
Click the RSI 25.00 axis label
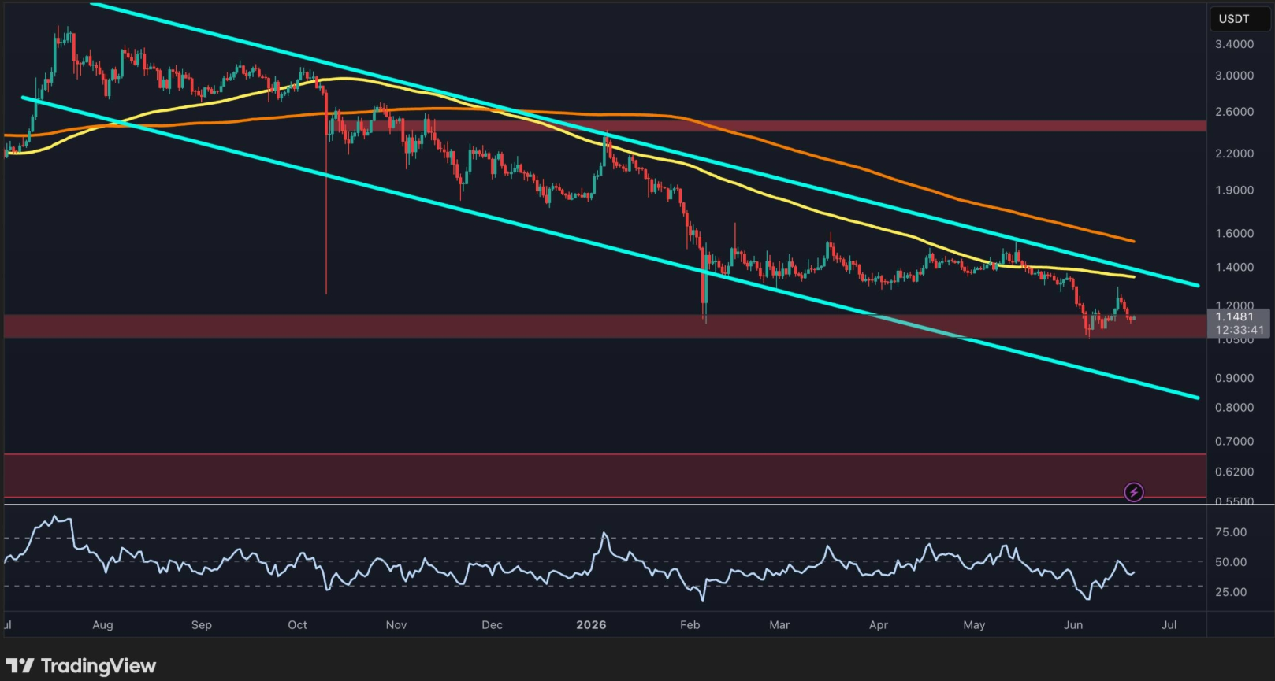coord(1231,593)
